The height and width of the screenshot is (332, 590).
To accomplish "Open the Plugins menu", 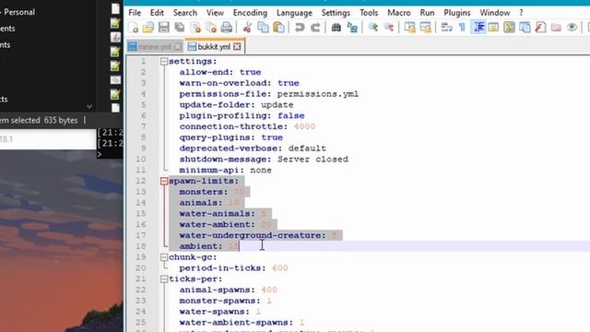I will tap(457, 12).
